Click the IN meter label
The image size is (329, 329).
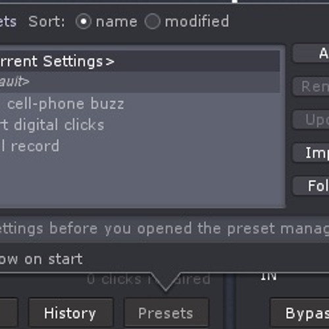268,277
